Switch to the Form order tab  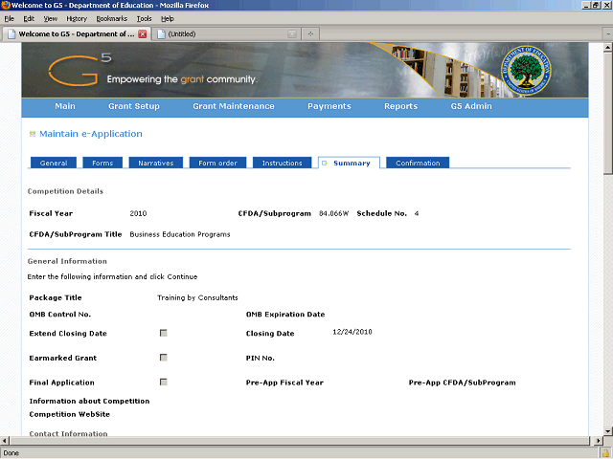[217, 163]
